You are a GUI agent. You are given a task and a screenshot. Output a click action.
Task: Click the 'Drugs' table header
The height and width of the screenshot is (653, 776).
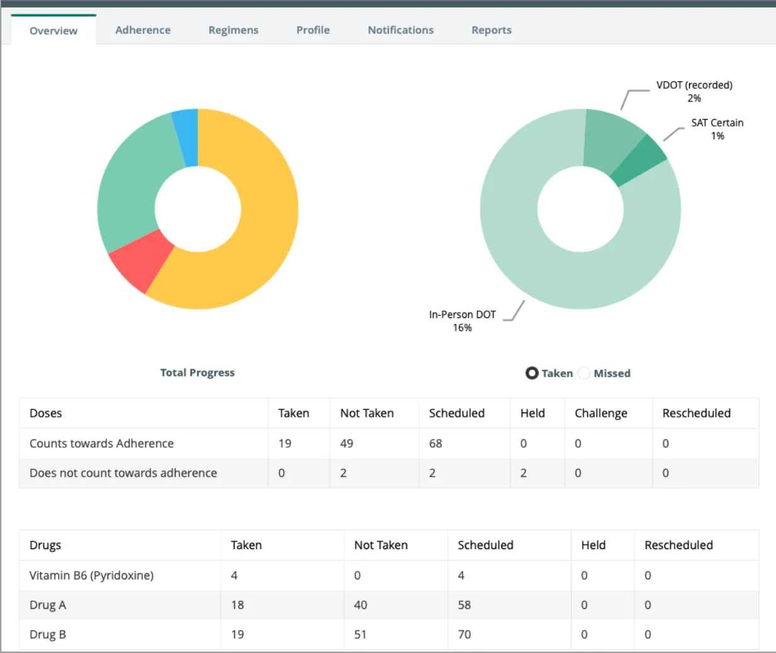[x=45, y=545]
